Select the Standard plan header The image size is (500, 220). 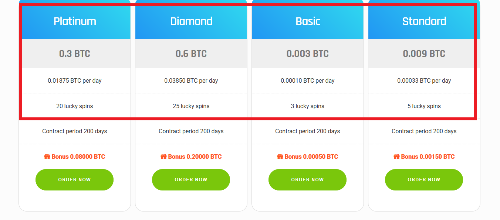click(x=424, y=21)
